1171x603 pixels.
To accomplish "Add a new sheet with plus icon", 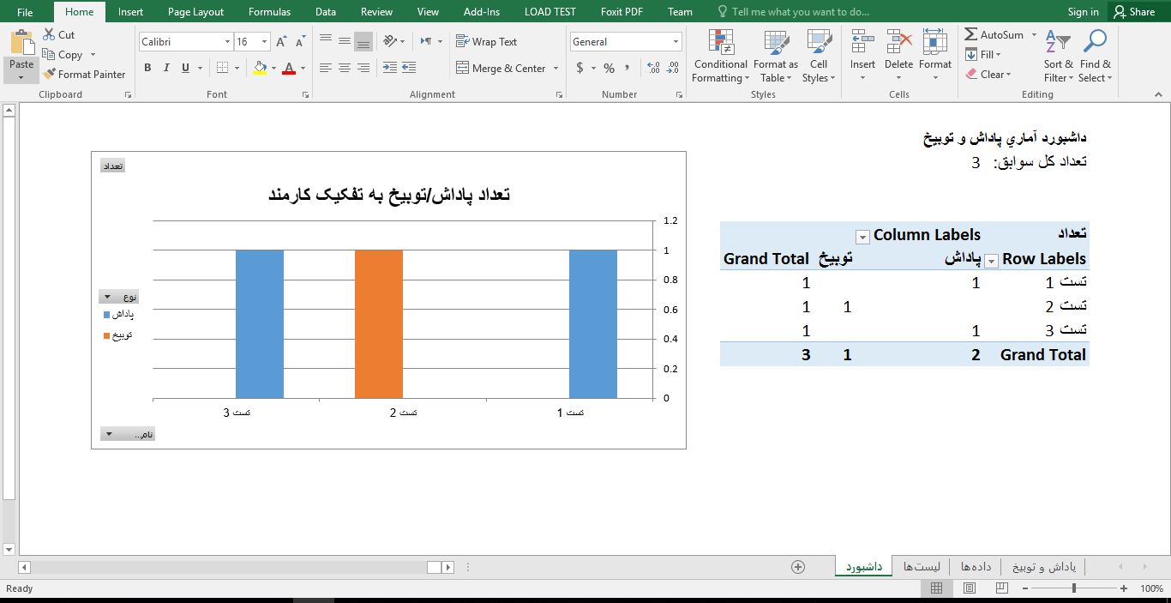I will (x=798, y=567).
